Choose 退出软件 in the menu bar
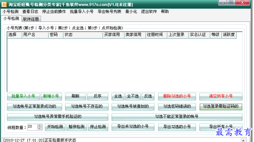Screen dimensions: 254x142 point(149,12)
